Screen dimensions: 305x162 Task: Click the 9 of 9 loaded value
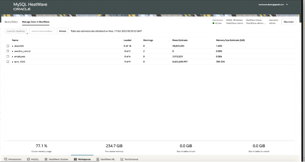pyautogui.click(x=127, y=62)
